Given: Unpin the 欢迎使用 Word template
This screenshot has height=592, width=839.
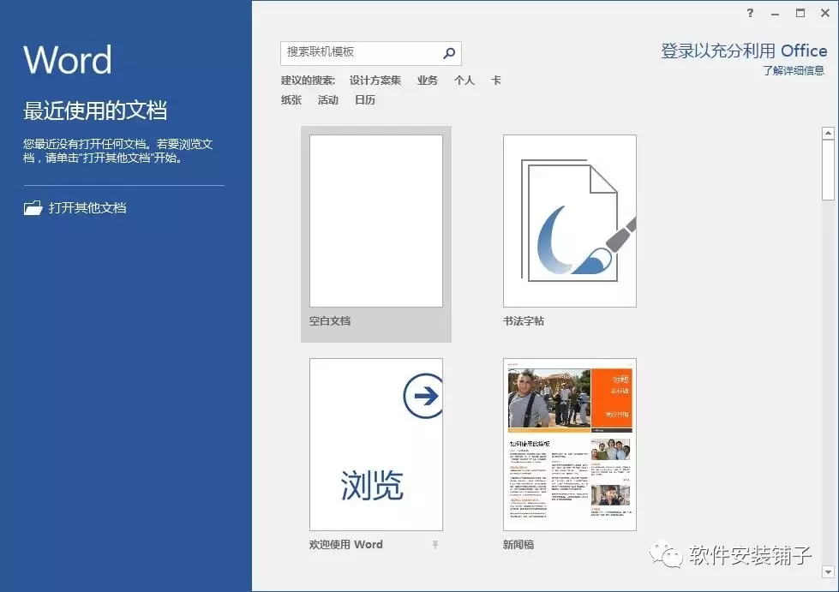Looking at the screenshot, I should coord(435,544).
